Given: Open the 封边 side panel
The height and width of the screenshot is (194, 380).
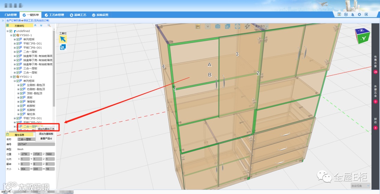Looking at the screenshot, I should pos(375,123).
